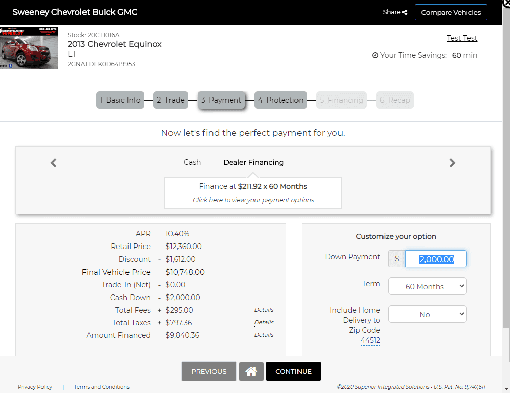Open the Test Test account link

[462, 38]
